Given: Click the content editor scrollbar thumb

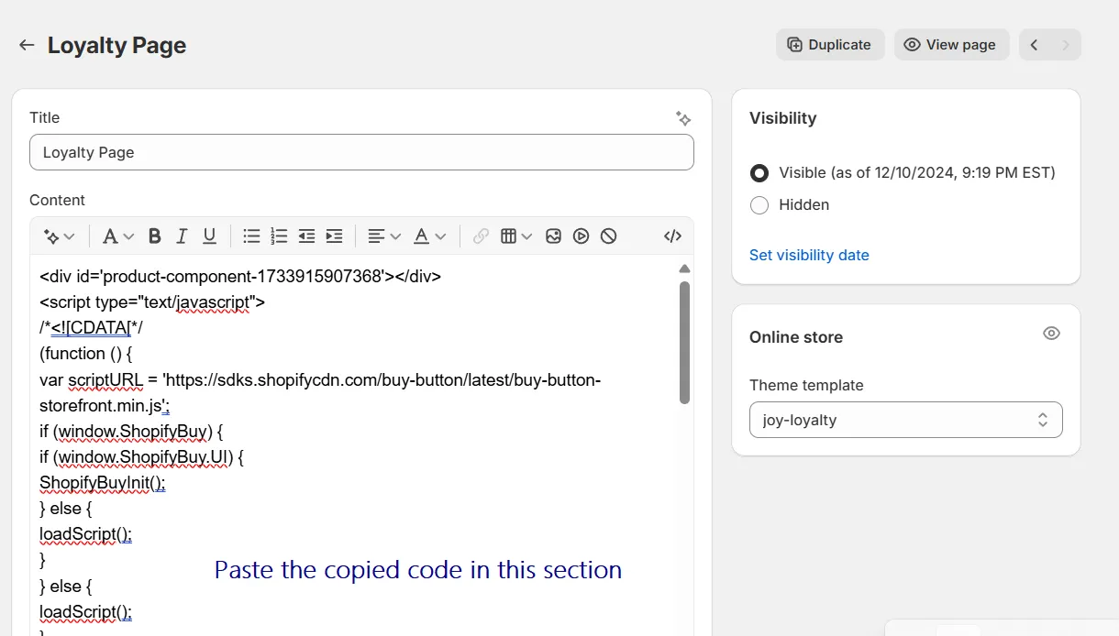Looking at the screenshot, I should [x=684, y=342].
